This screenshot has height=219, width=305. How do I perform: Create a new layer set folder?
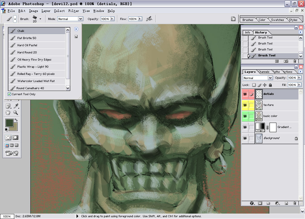point(268,203)
